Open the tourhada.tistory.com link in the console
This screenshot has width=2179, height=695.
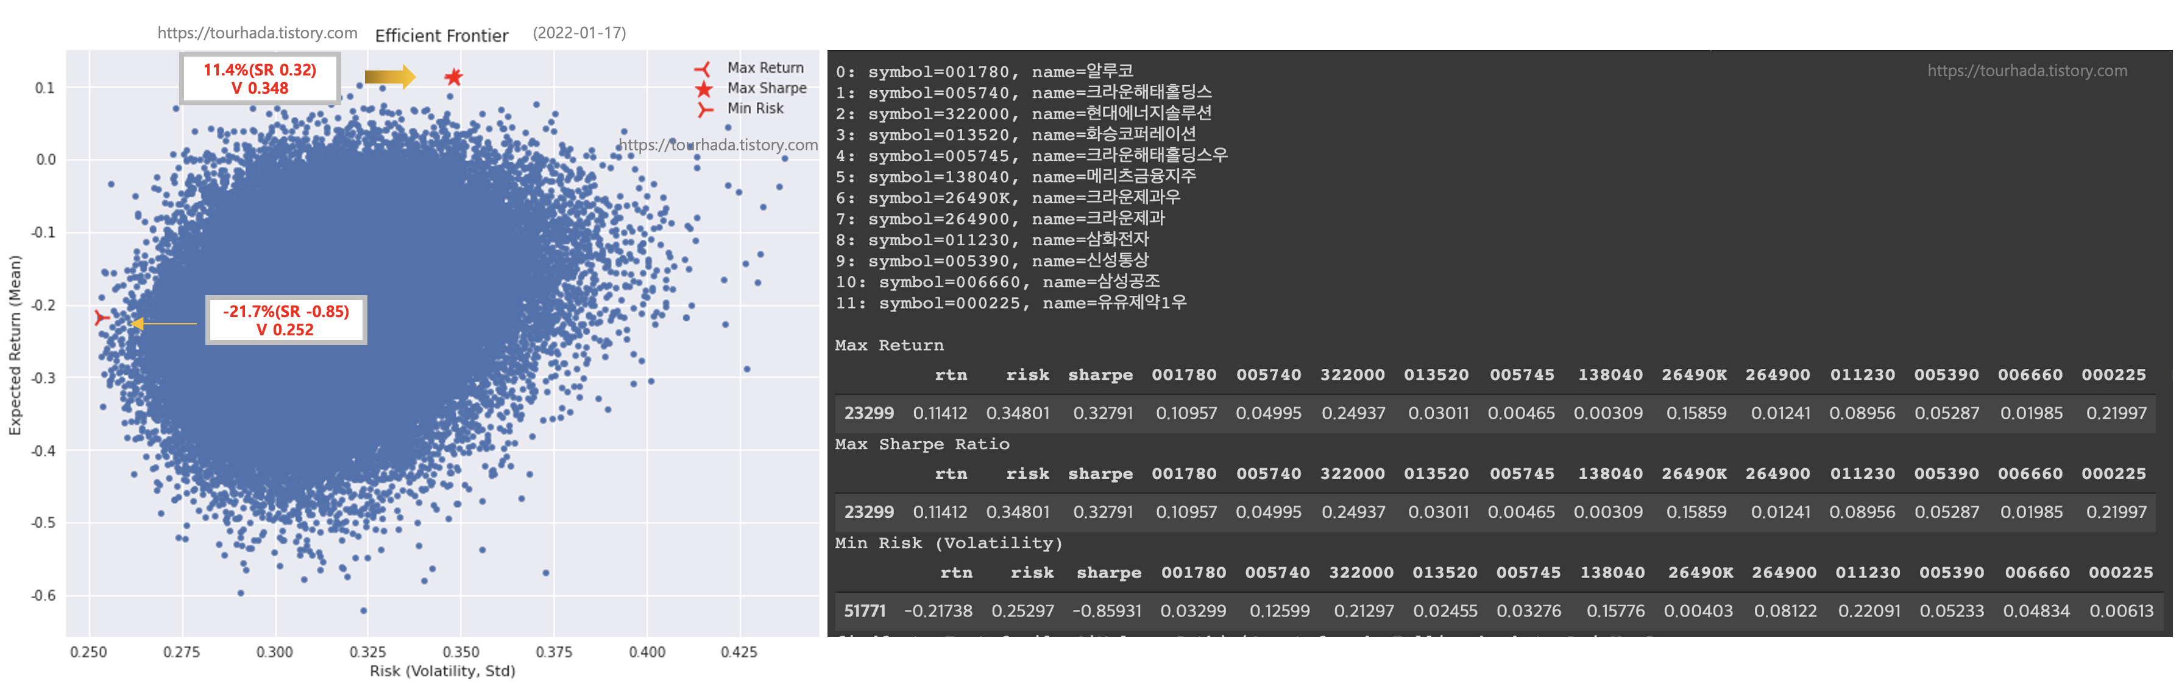2027,71
